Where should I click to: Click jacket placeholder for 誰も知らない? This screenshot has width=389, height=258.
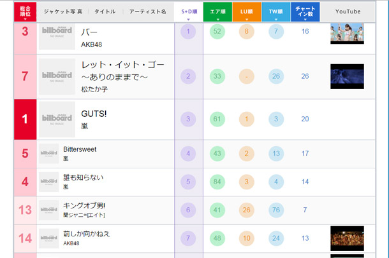[x=49, y=182]
